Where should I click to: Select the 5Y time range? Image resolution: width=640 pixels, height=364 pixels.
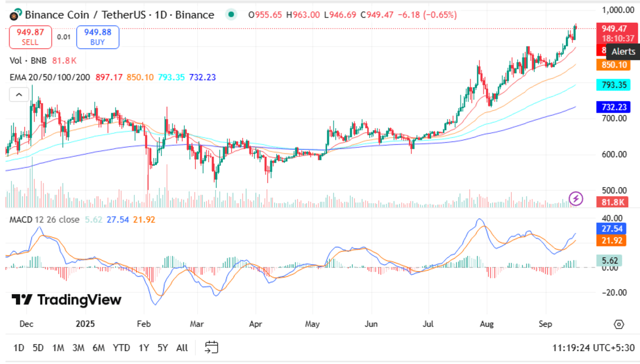tap(163, 348)
